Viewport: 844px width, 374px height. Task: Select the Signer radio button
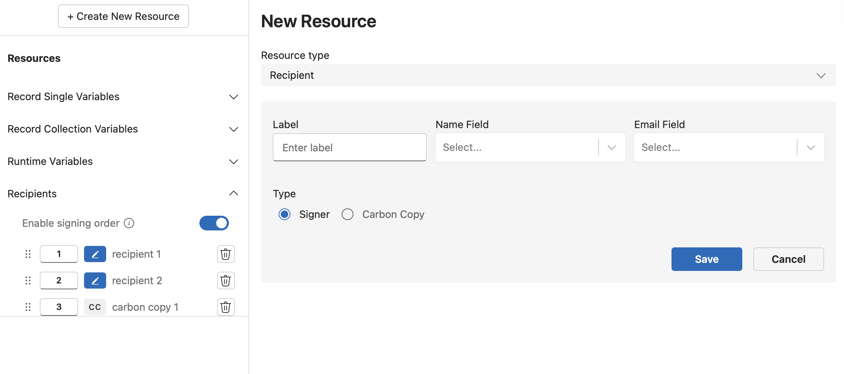pos(285,214)
